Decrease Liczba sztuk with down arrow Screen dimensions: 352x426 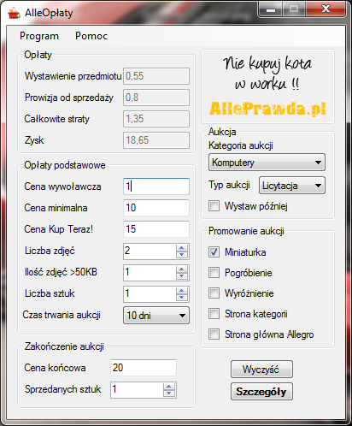pos(182,298)
